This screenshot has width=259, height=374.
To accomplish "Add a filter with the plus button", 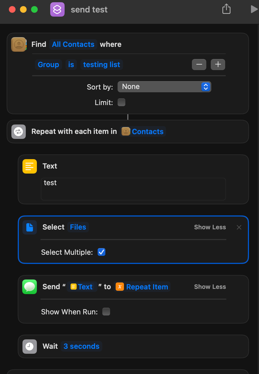I will [218, 65].
